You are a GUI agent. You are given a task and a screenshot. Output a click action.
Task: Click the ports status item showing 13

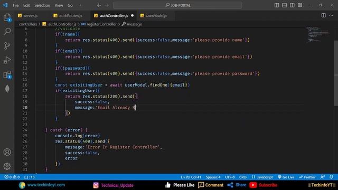coord(30,177)
